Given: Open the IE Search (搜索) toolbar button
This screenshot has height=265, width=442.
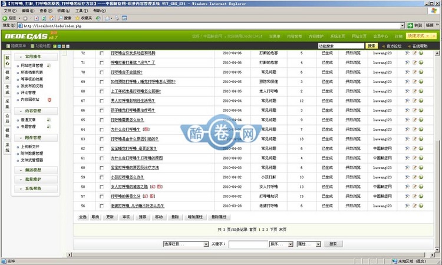Looking at the screenshot, I should coord(65,18).
